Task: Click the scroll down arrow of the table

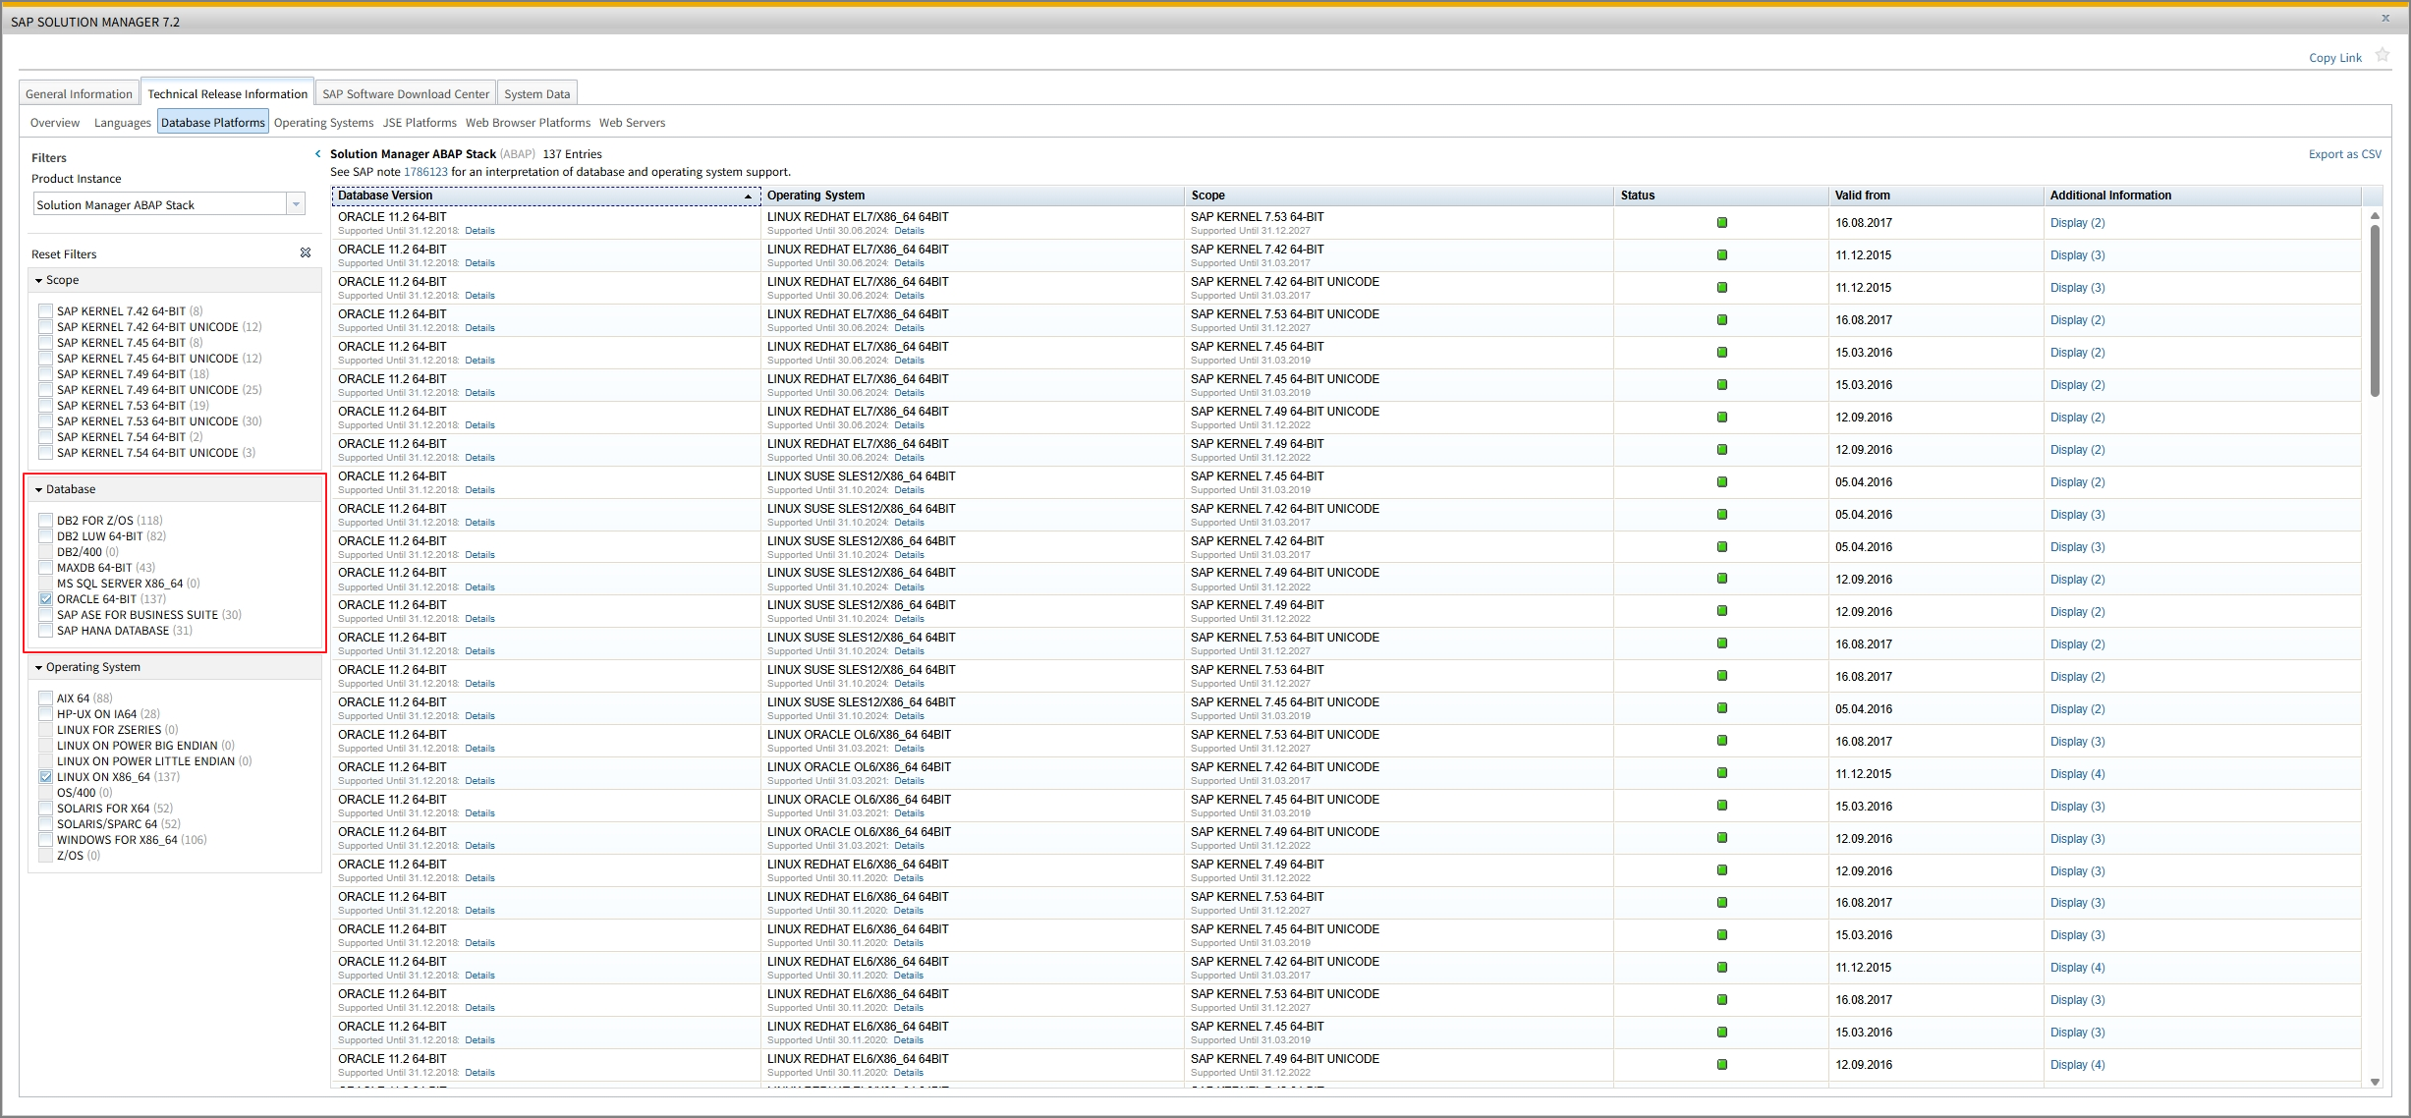Action: pos(2375,1082)
